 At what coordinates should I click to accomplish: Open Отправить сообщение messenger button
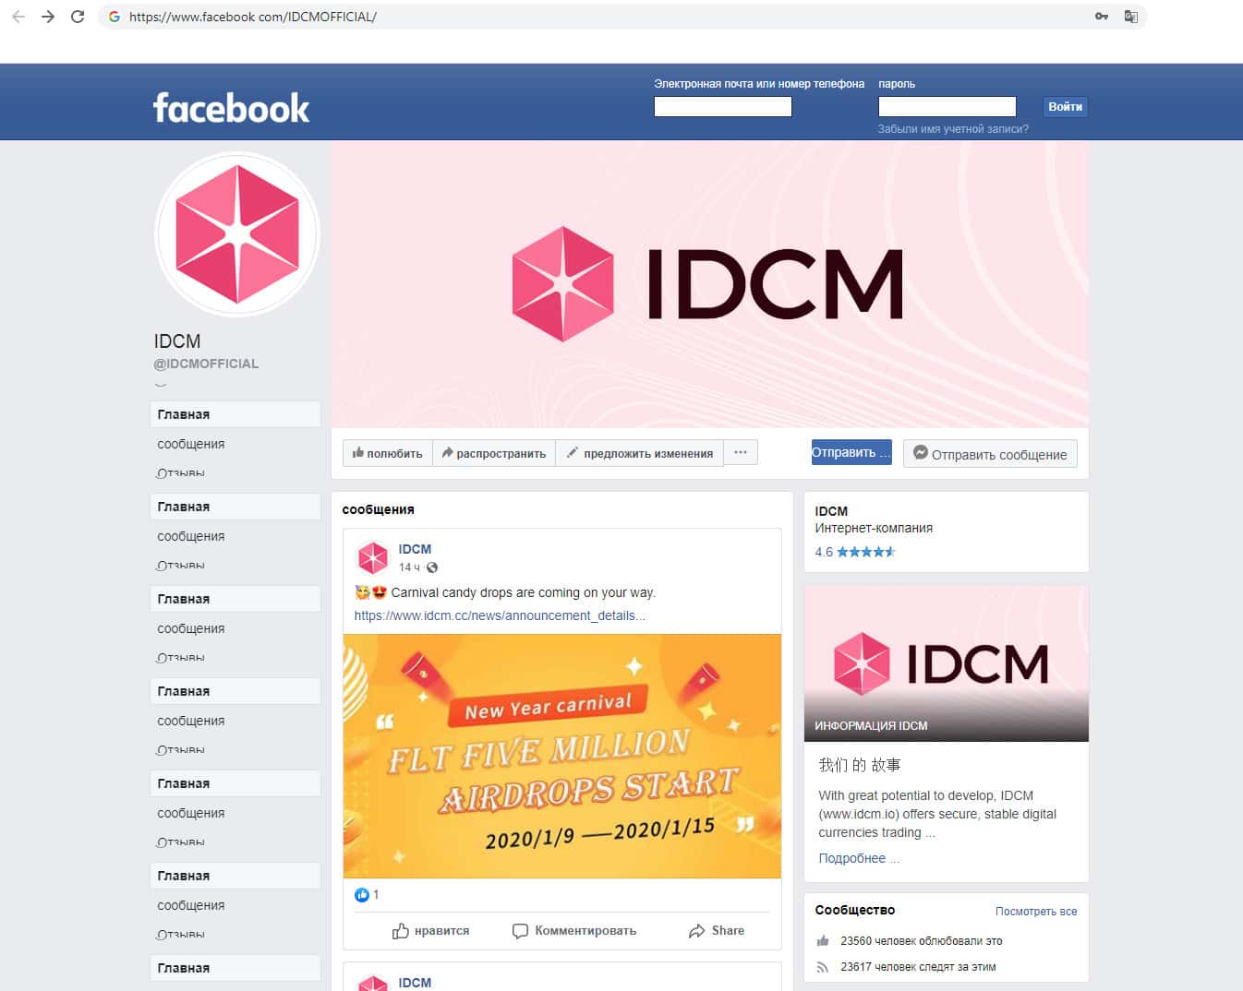[990, 453]
